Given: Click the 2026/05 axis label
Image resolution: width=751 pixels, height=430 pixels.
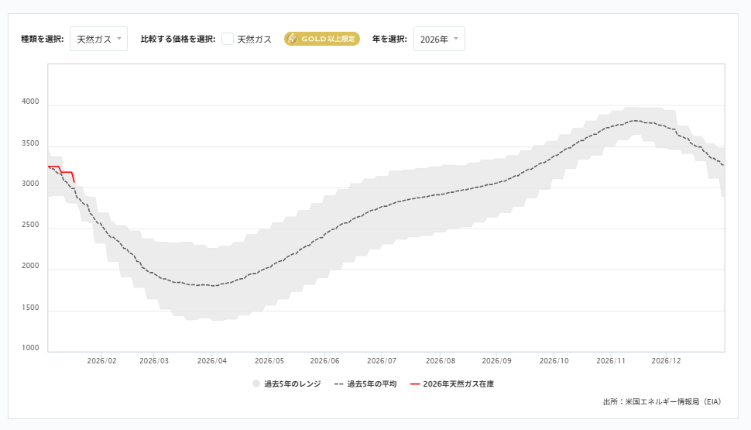Looking at the screenshot, I should [269, 361].
